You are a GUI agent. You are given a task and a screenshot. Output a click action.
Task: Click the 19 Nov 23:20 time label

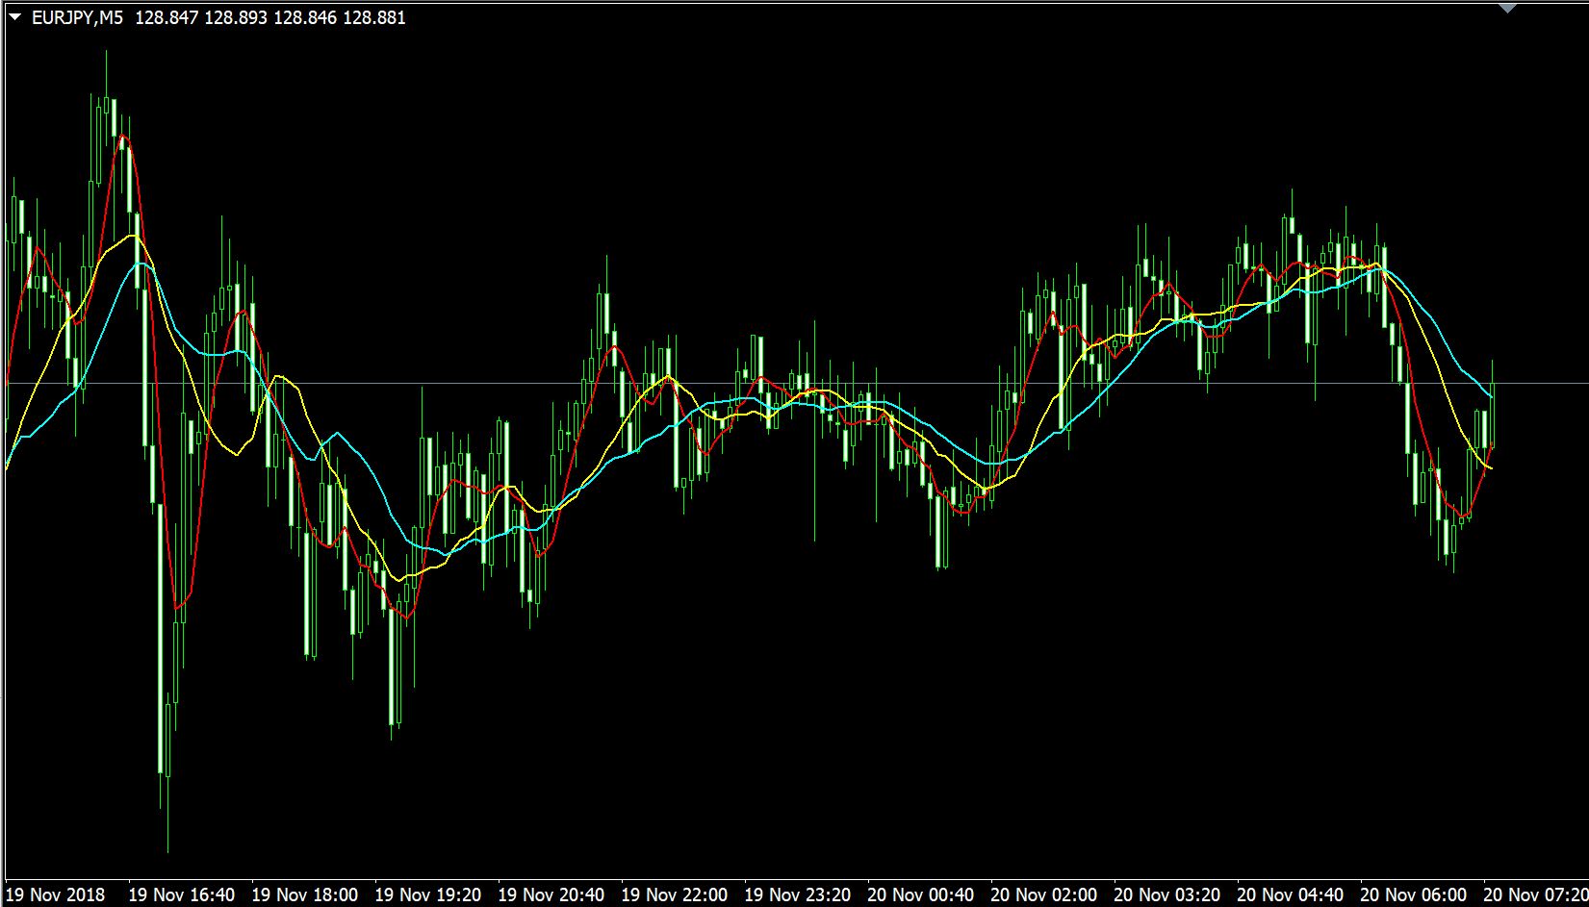(x=798, y=894)
